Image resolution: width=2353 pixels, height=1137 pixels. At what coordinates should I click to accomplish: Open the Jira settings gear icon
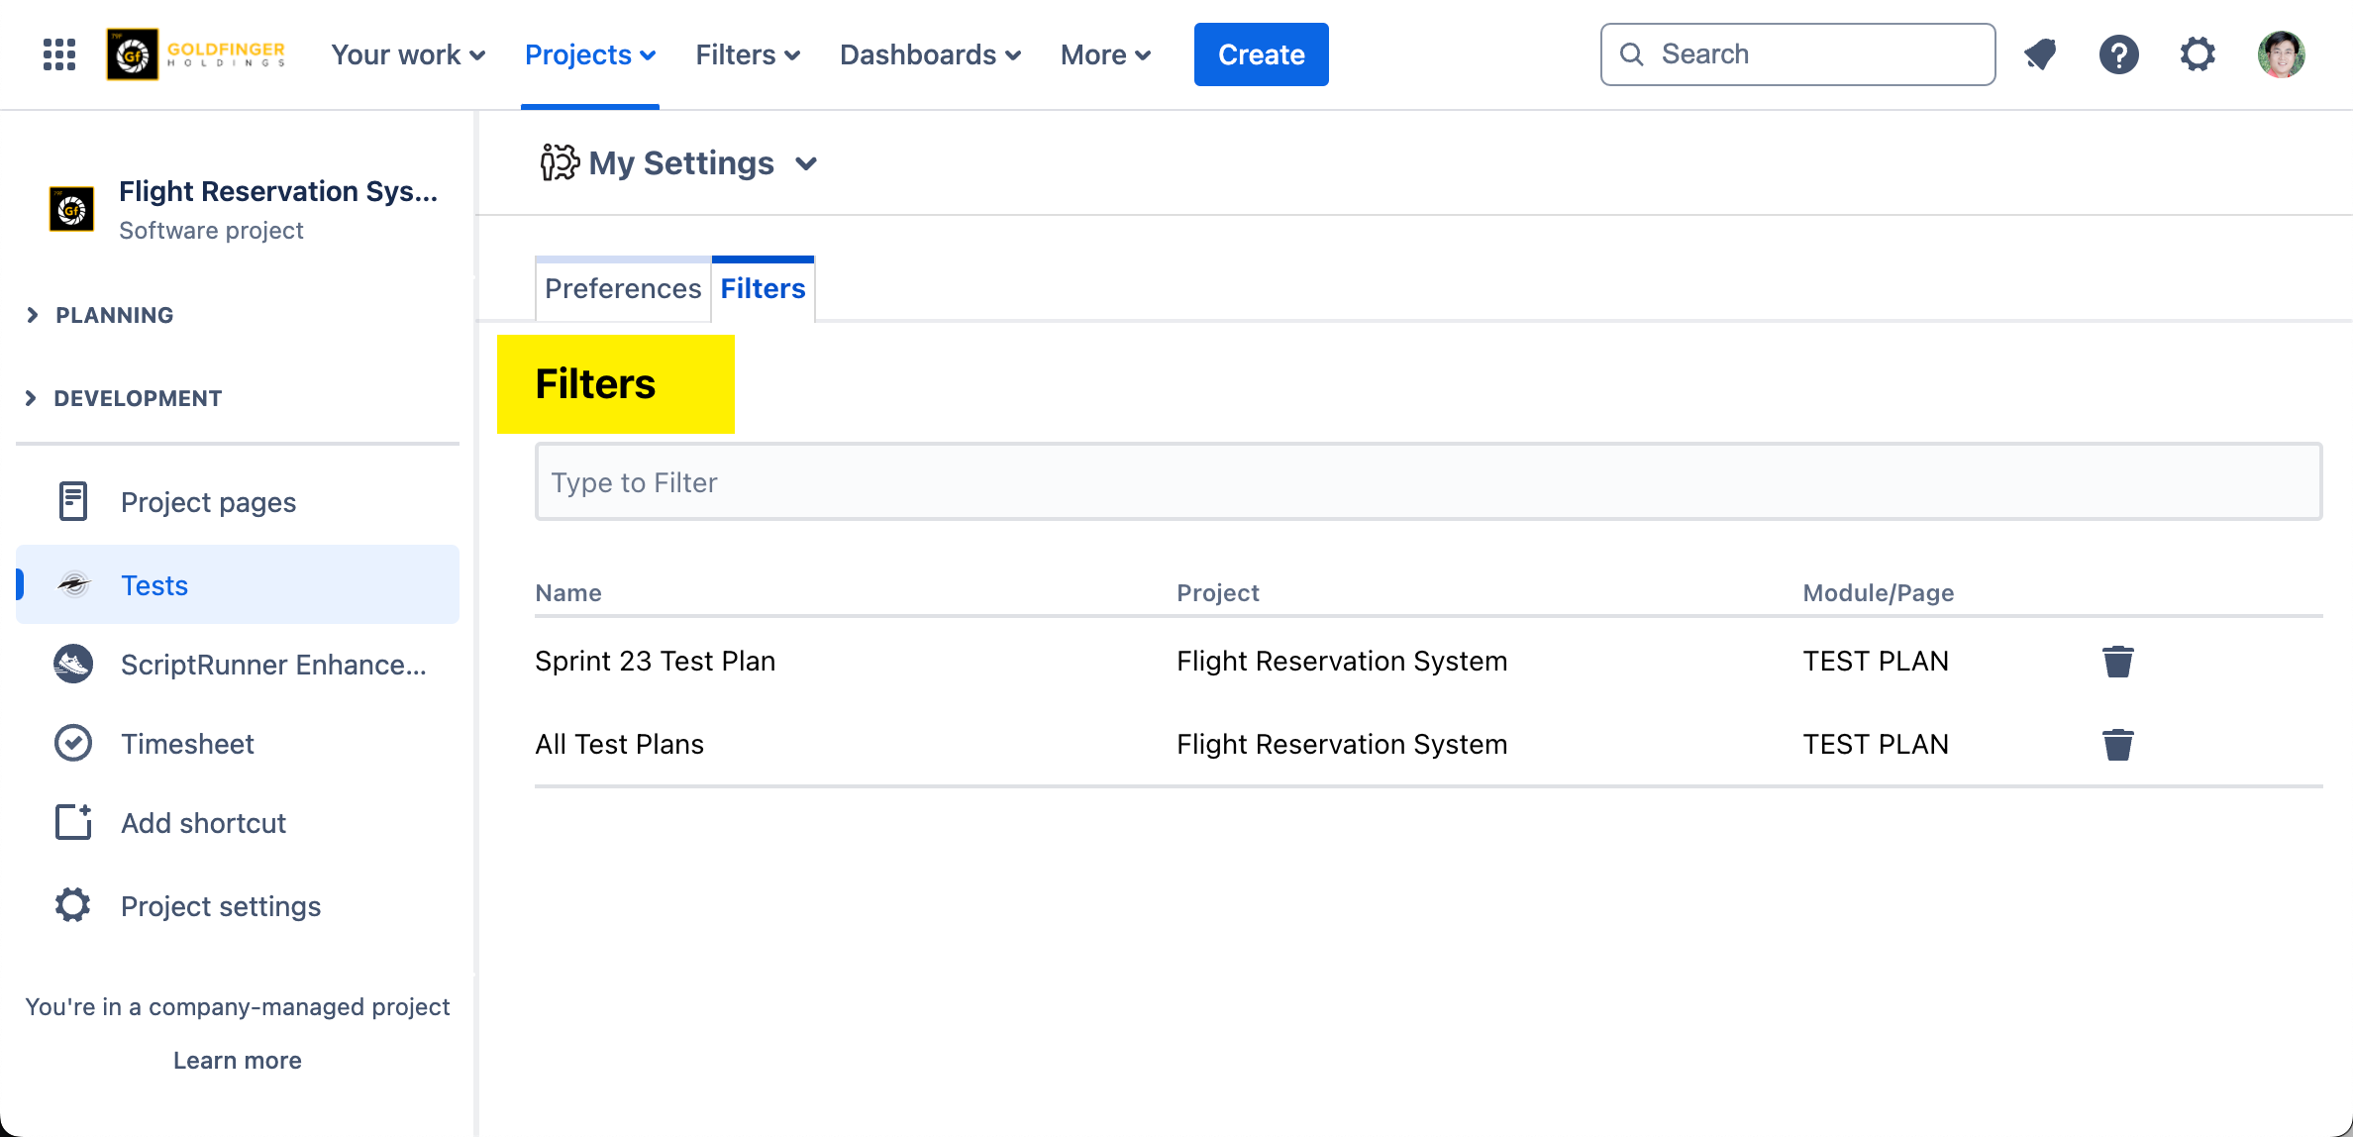click(x=2198, y=54)
